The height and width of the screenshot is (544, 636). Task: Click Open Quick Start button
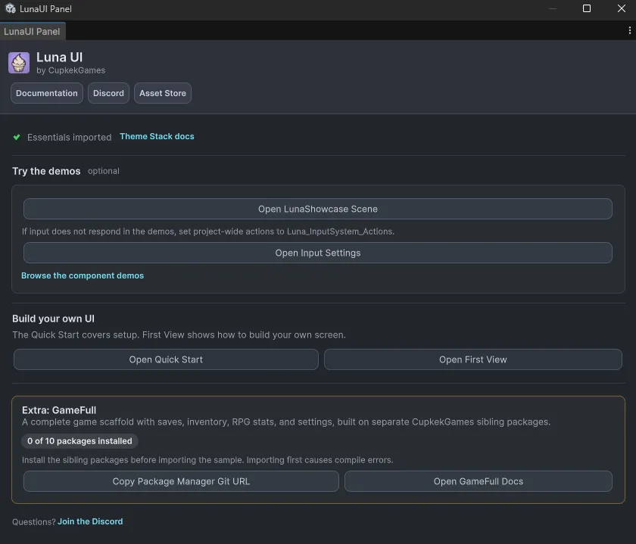coord(166,359)
